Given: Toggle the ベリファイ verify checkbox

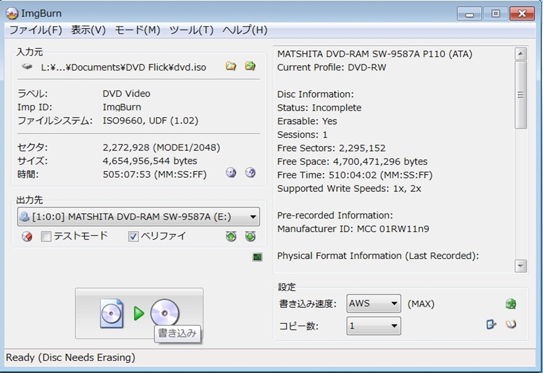Looking at the screenshot, I should point(133,236).
